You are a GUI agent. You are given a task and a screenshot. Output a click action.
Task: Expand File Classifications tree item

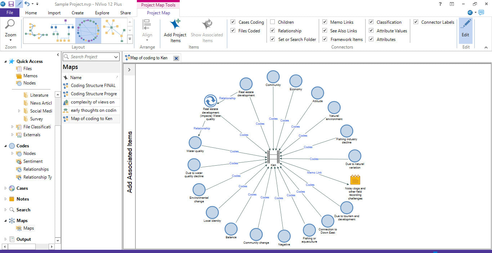12,127
